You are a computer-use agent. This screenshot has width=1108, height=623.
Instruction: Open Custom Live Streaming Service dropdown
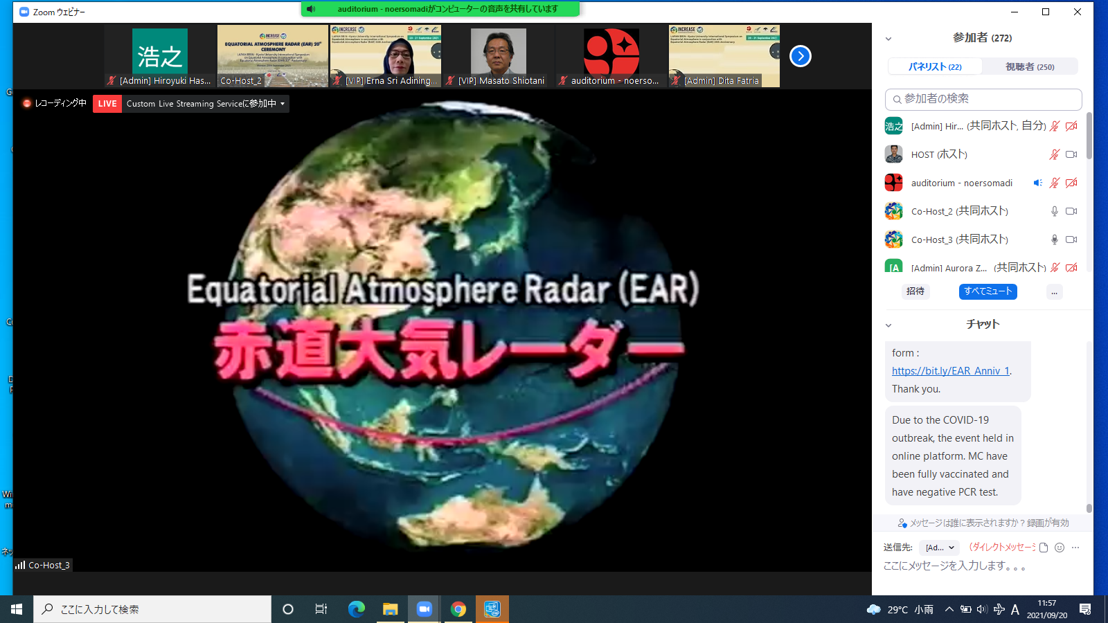(206, 104)
